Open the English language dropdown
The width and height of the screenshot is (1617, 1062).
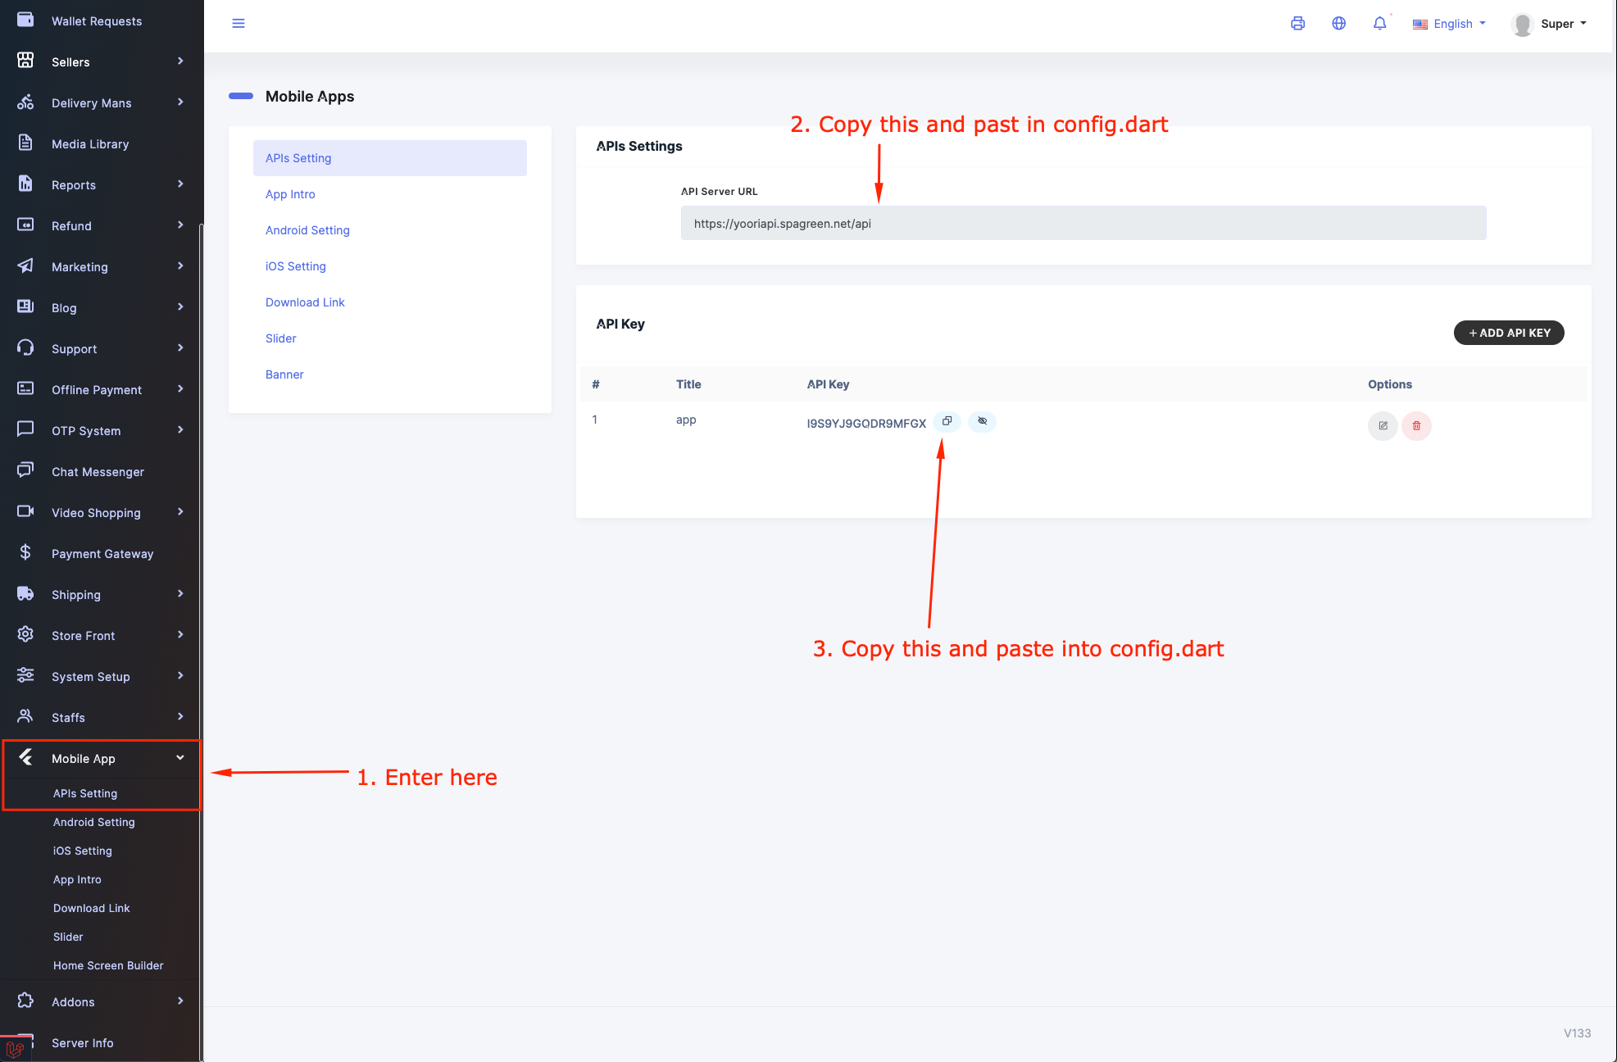[1449, 24]
